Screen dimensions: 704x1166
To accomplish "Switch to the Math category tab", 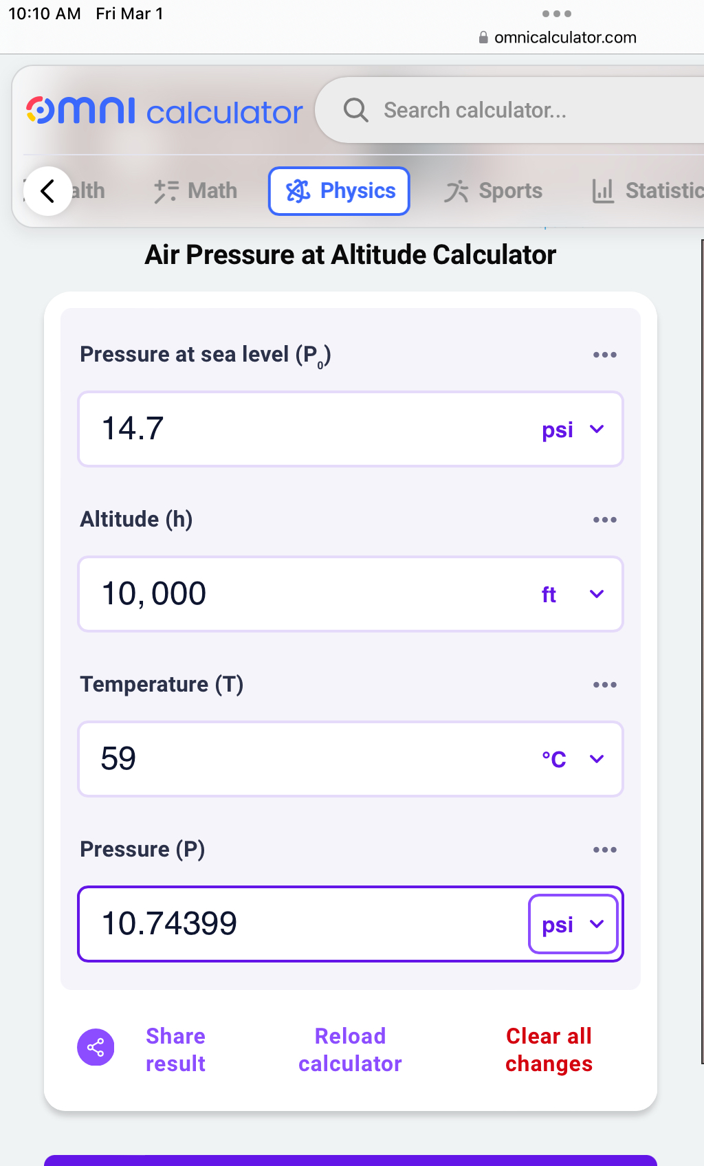I will click(x=195, y=191).
